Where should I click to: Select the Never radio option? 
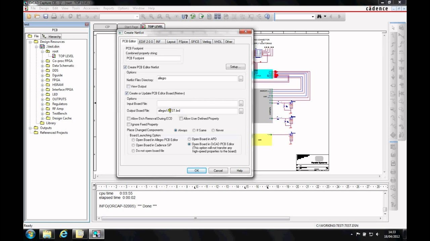click(x=213, y=130)
